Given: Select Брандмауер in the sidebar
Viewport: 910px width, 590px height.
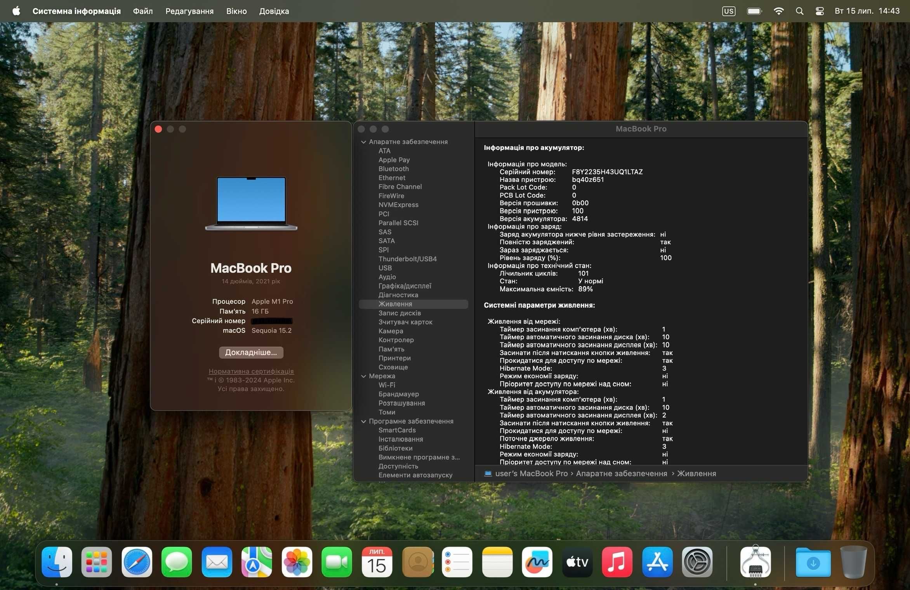Looking at the screenshot, I should (x=399, y=394).
